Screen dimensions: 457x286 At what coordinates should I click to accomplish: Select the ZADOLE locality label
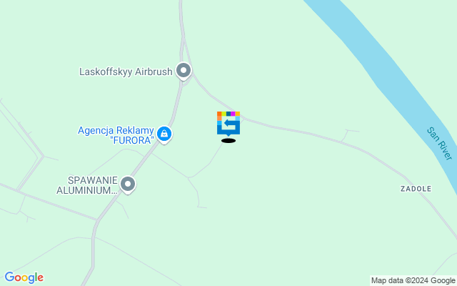(x=416, y=189)
